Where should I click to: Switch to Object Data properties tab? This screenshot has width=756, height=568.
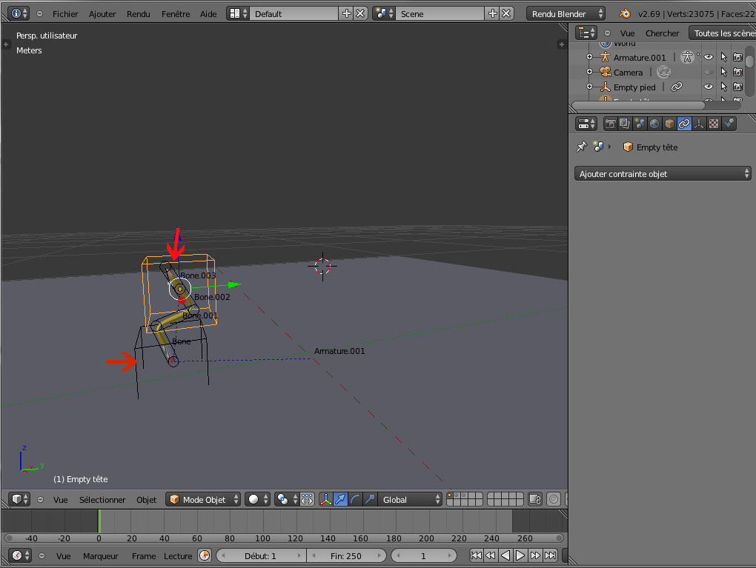tap(699, 124)
